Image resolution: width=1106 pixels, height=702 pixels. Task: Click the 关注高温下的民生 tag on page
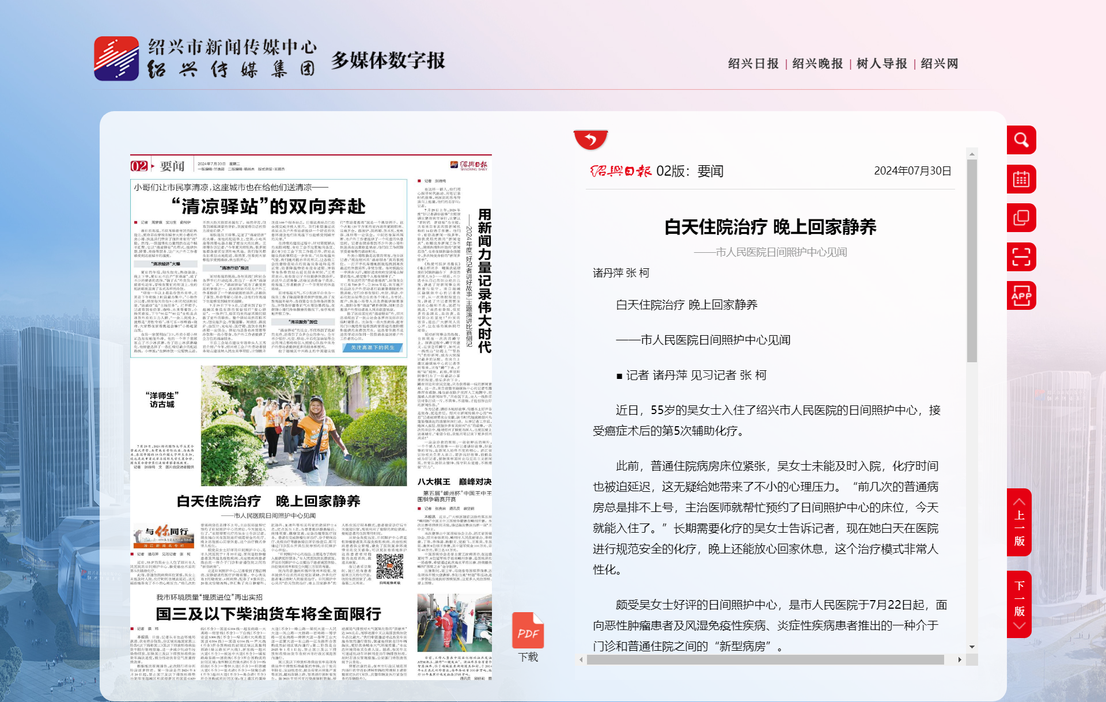[373, 347]
